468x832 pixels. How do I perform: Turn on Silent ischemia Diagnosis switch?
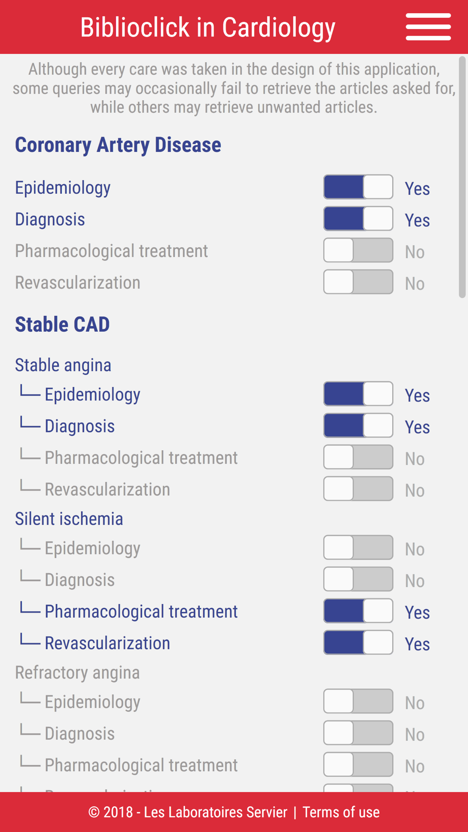358,580
